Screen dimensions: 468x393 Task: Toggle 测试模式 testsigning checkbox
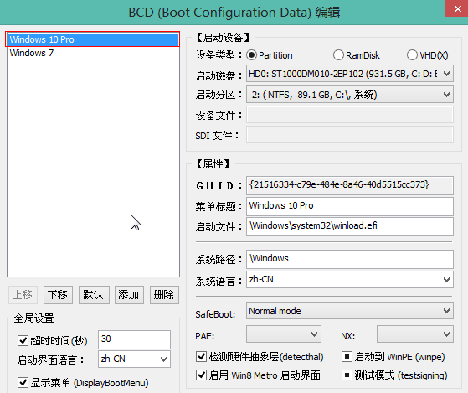[347, 375]
